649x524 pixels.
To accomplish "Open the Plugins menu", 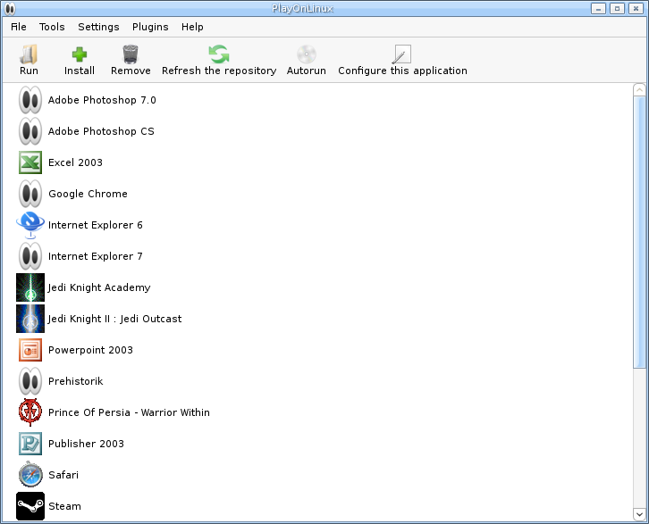I will tap(150, 27).
